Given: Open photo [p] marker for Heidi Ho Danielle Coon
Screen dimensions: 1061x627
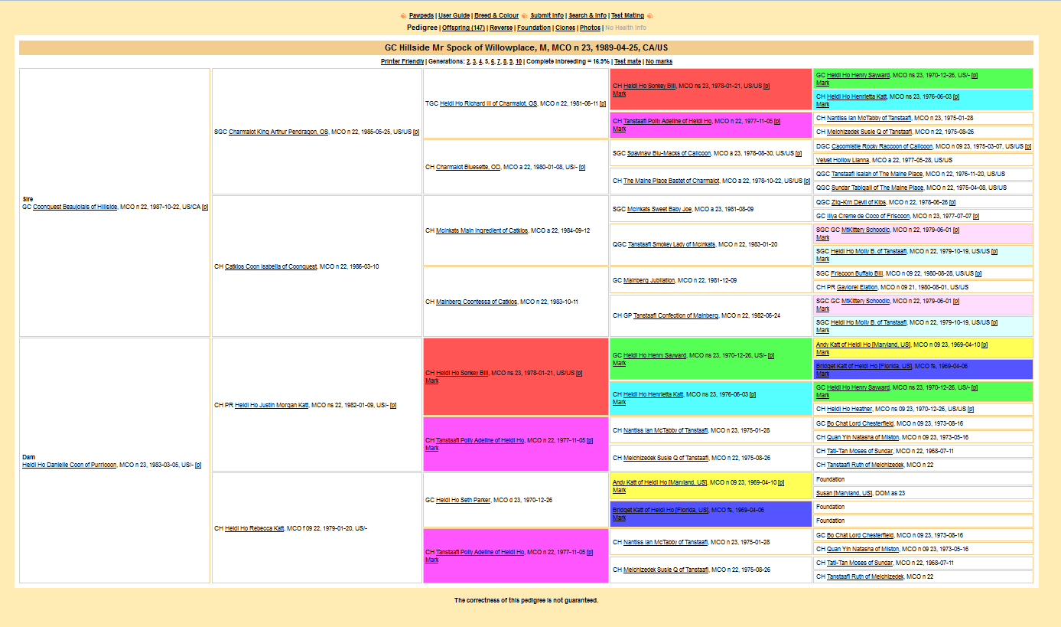Looking at the screenshot, I should (x=198, y=465).
